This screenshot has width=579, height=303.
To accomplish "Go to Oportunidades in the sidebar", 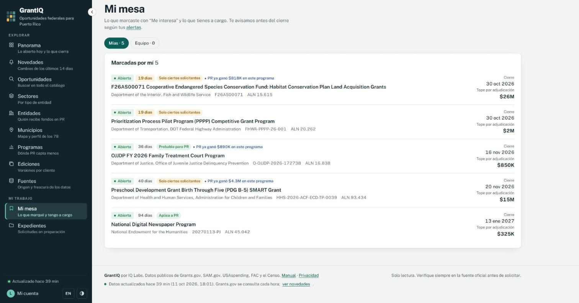I will click(x=46, y=82).
